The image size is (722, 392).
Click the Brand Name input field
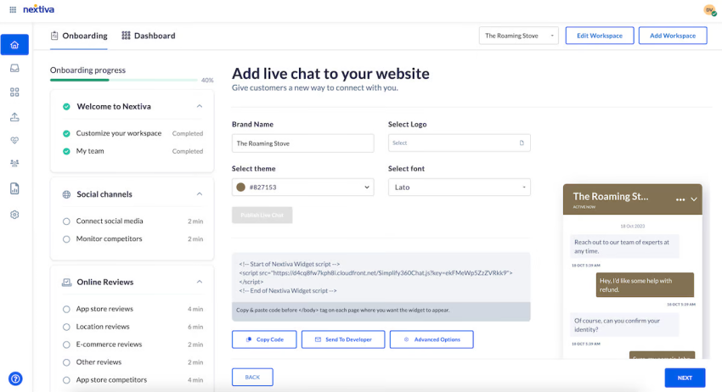[303, 143]
